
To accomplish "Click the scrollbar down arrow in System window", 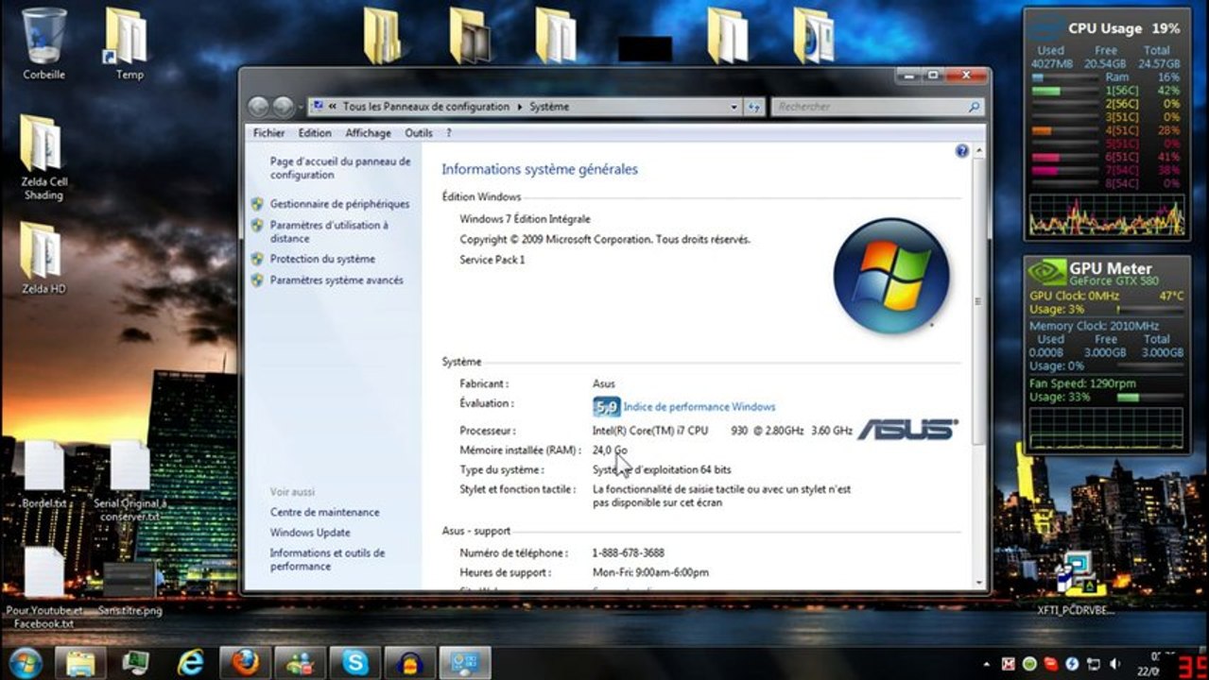I will (978, 583).
